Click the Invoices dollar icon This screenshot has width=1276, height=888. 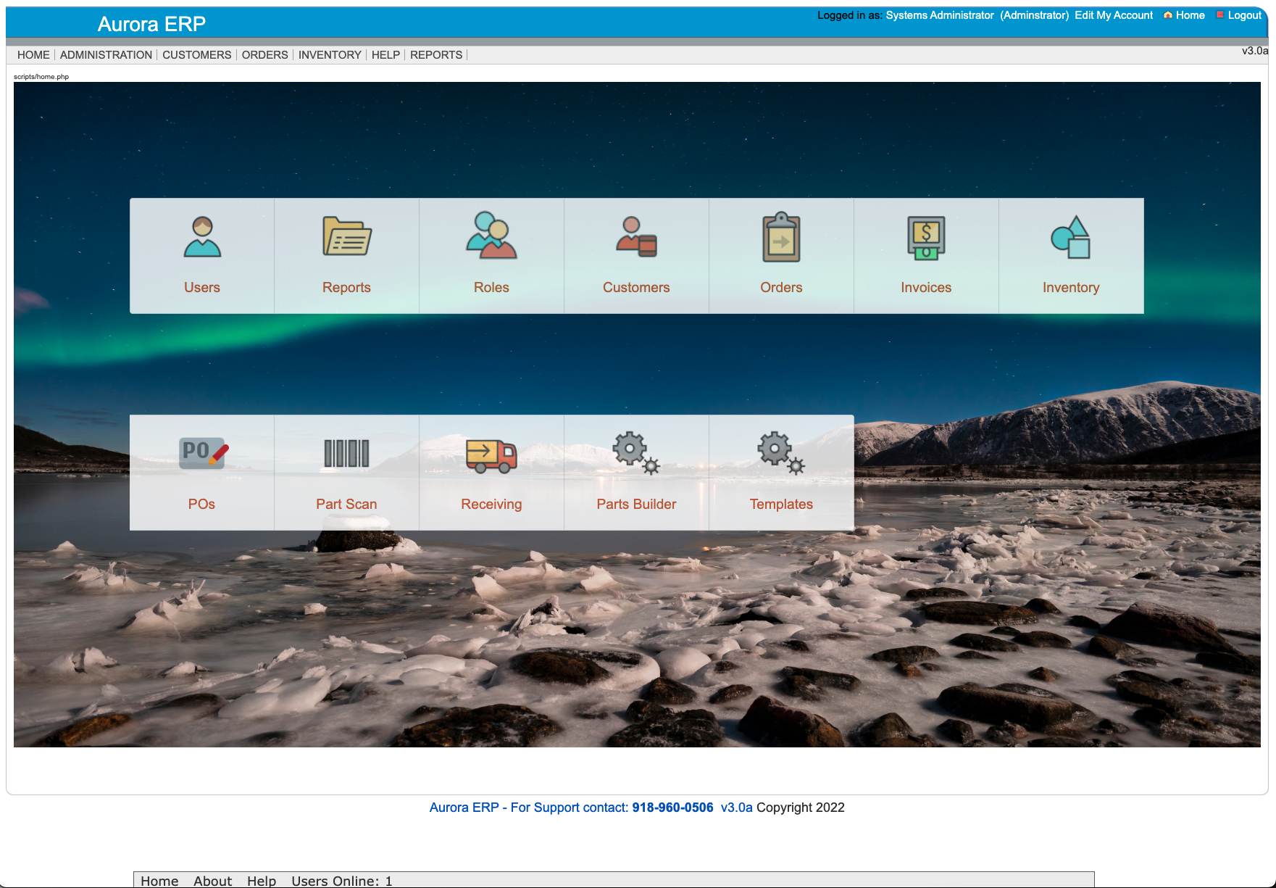pyautogui.click(x=926, y=238)
